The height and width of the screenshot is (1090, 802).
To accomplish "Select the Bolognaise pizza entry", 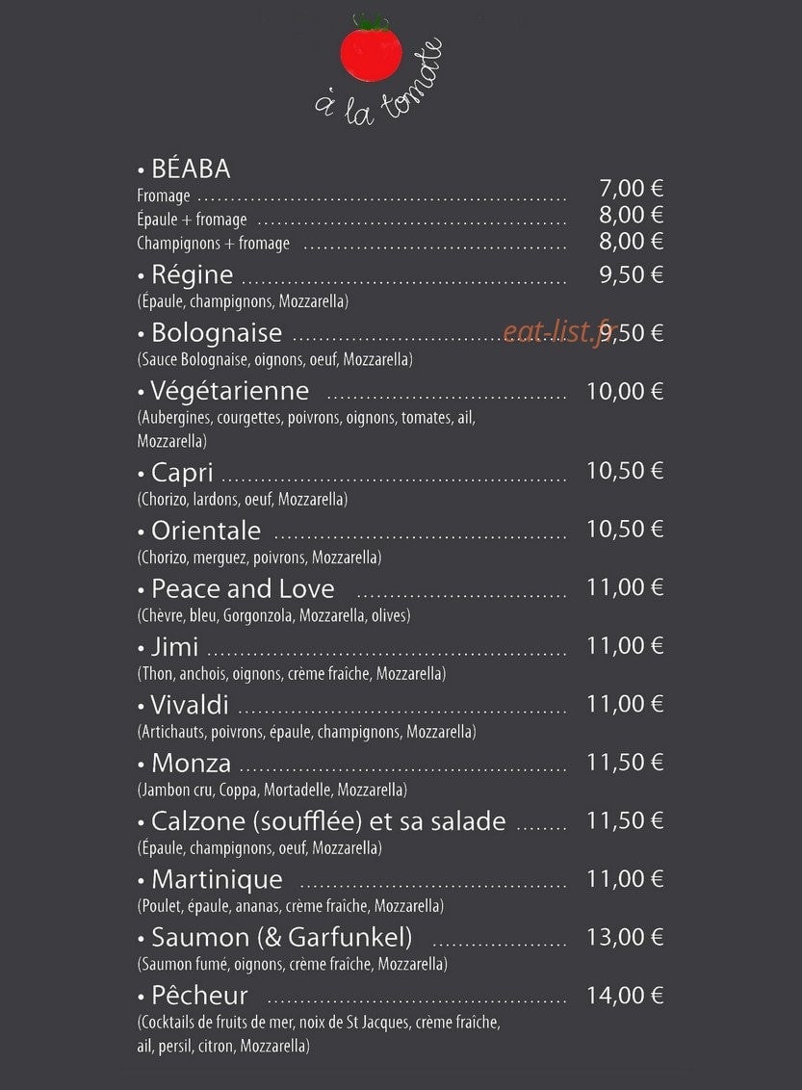I will pos(216,333).
